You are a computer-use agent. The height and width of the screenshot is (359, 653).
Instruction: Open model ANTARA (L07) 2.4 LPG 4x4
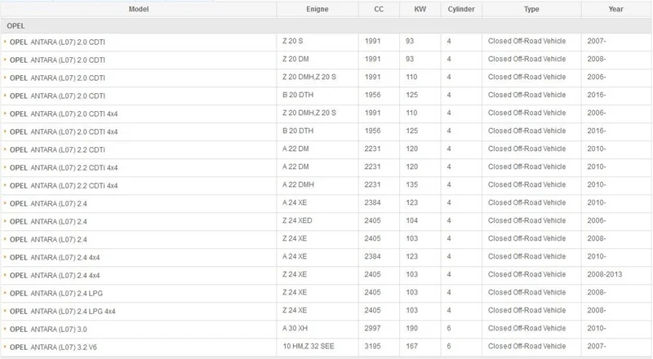(63, 312)
